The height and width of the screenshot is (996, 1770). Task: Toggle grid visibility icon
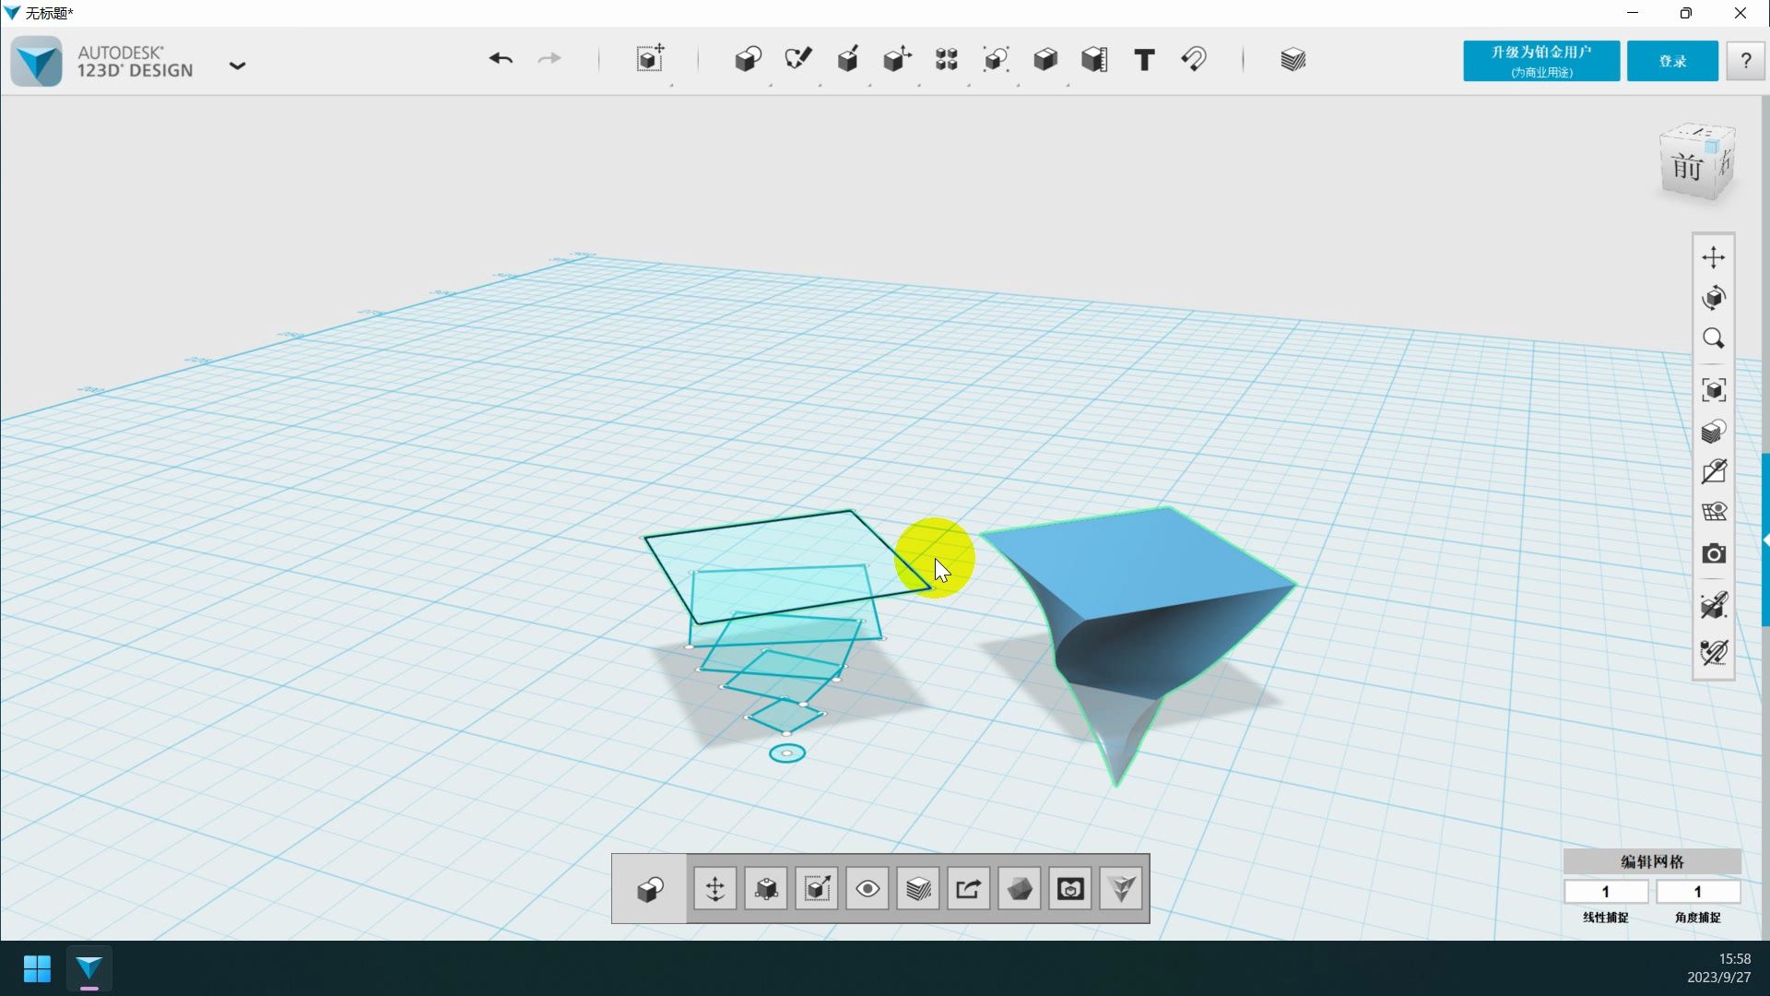tap(1714, 513)
